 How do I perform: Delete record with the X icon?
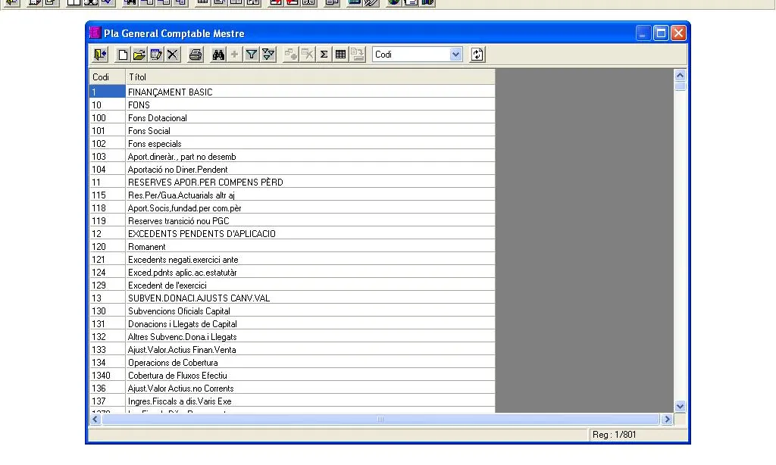click(173, 55)
